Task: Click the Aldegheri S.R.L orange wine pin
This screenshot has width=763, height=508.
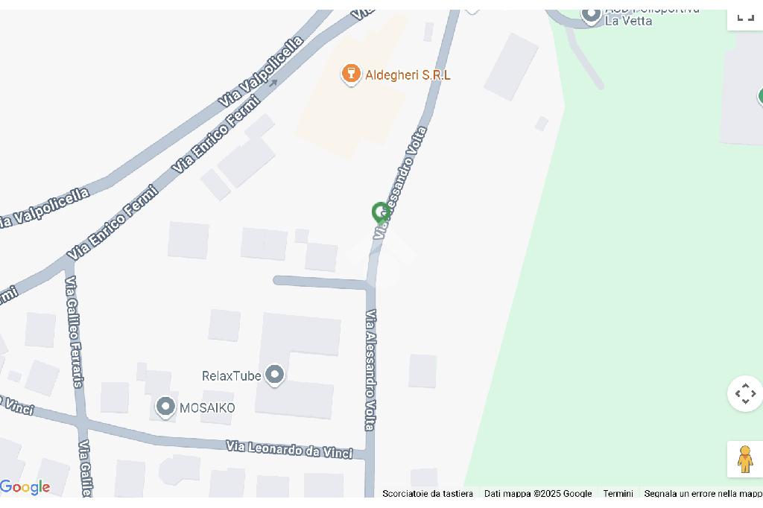Action: 351,74
